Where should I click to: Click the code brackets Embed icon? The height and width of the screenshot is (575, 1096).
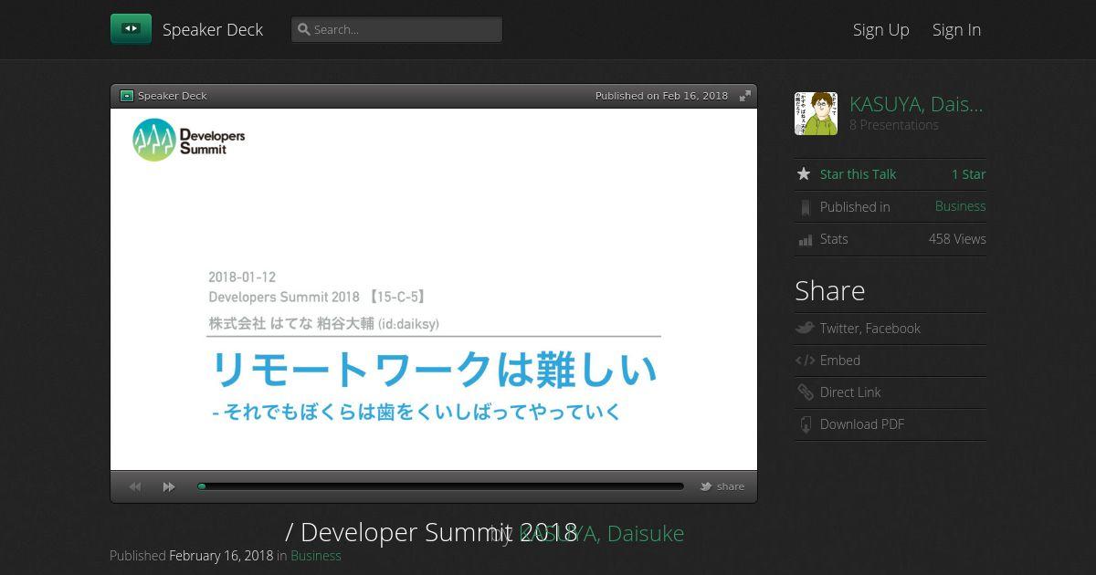(805, 361)
